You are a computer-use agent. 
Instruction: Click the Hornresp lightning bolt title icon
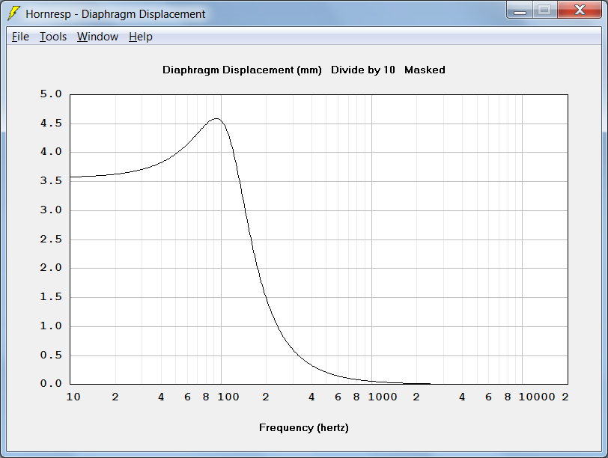(14, 13)
